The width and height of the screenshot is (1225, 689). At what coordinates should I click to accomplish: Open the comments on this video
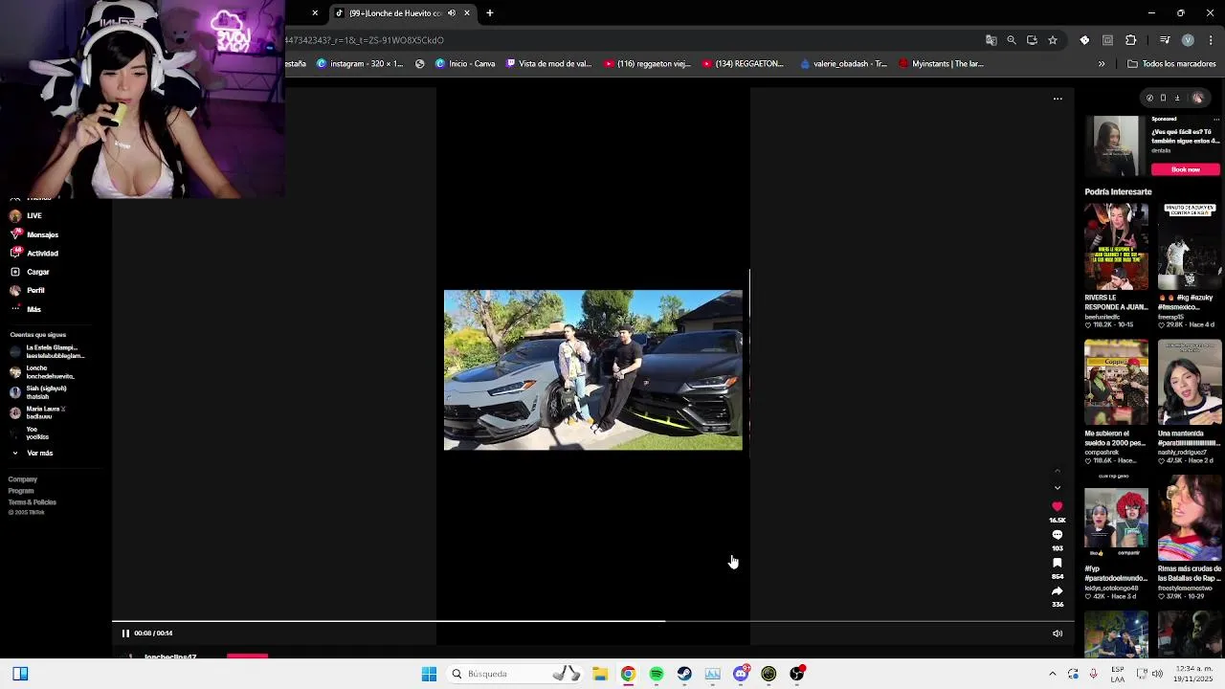[x=1058, y=535]
